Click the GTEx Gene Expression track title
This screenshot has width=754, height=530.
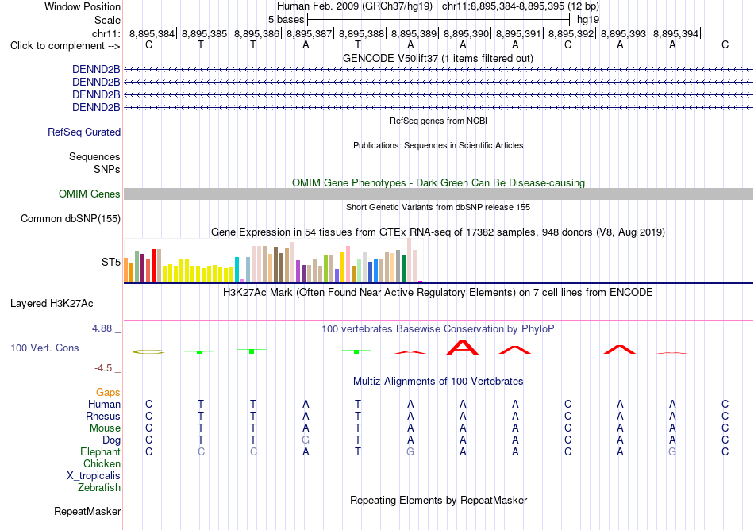(x=438, y=232)
